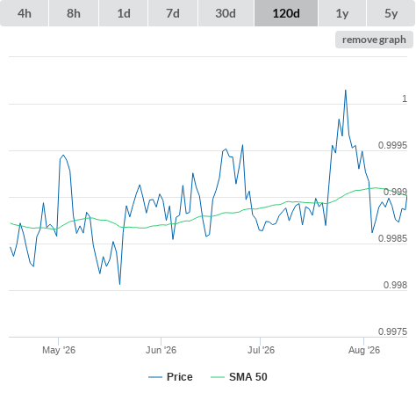
Task: Open the 7d time range view
Action: 173,13
